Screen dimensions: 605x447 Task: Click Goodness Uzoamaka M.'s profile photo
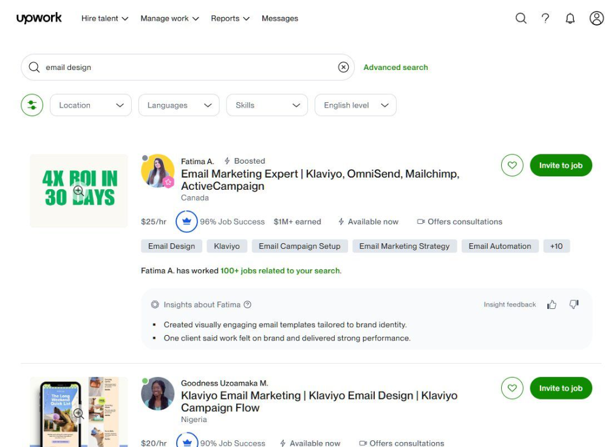(x=158, y=393)
